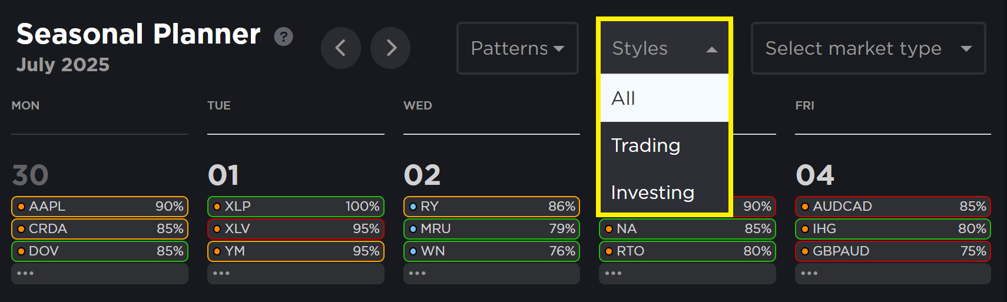This screenshot has height=302, width=1007.
Task: Open the Seasonal Planner help icon
Action: click(283, 37)
